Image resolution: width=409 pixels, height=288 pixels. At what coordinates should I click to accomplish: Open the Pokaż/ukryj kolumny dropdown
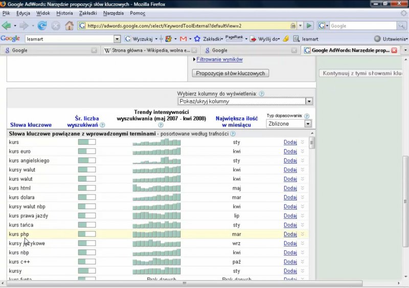click(245, 101)
